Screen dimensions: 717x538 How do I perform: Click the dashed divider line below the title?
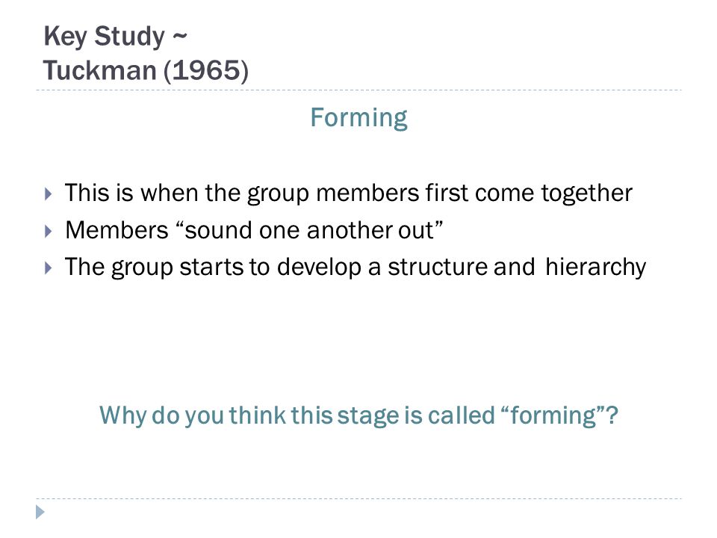(x=358, y=90)
